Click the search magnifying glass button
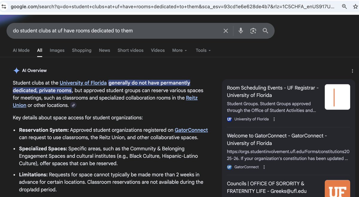359x197 pixels. pos(265,31)
